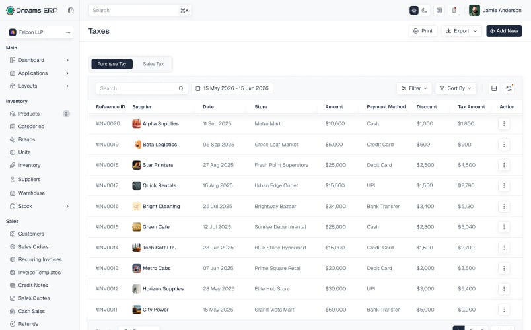Open the Export dropdown
The width and height of the screenshot is (531, 330).
462,31
